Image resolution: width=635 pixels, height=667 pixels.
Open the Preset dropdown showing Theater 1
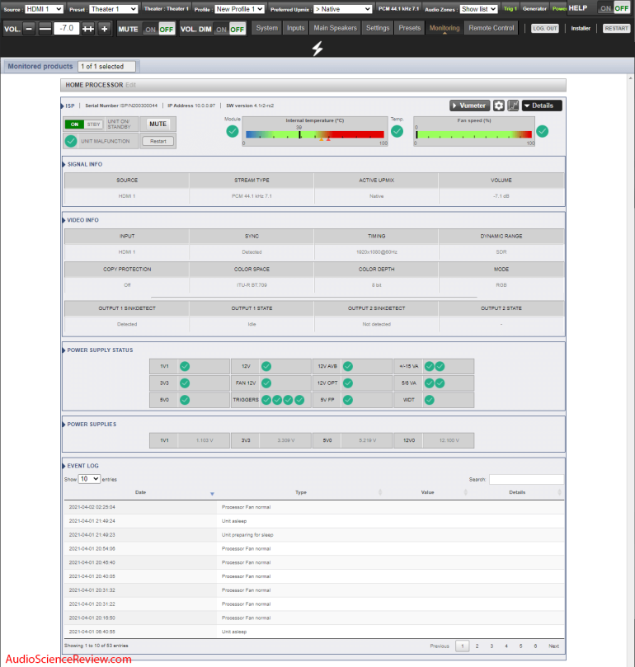coord(114,8)
